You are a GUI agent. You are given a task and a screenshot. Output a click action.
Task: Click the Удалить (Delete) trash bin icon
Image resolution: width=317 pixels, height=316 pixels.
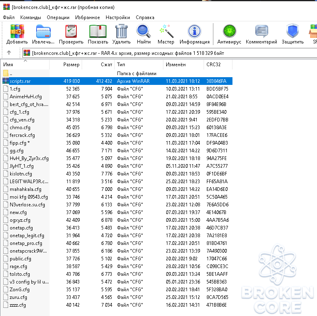click(121, 31)
